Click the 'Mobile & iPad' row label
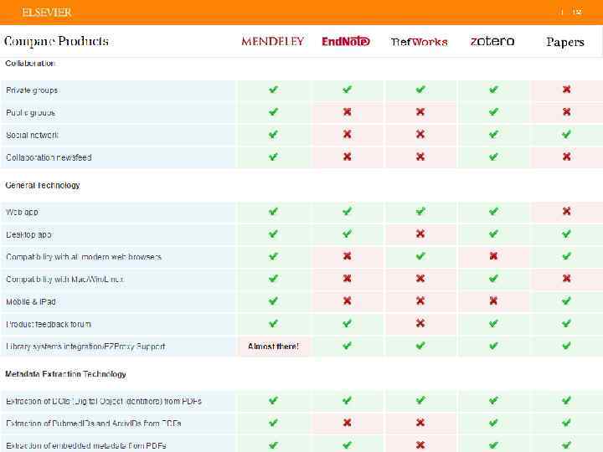The width and height of the screenshot is (603, 452). pos(31,301)
